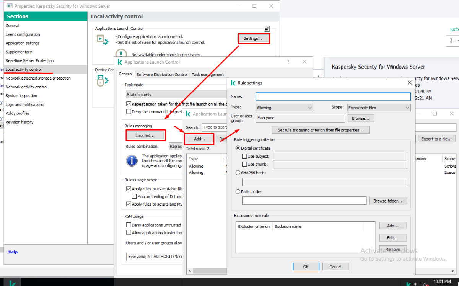The width and height of the screenshot is (459, 286).
Task: Switch to Task management tab
Action: [208, 74]
